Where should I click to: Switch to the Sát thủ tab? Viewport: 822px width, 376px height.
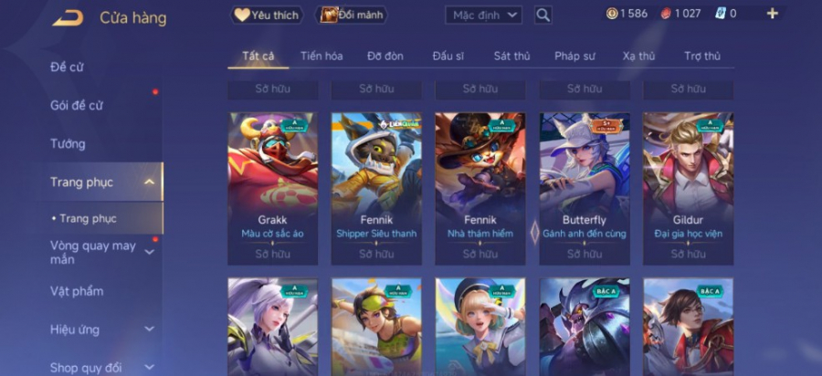coord(511,56)
